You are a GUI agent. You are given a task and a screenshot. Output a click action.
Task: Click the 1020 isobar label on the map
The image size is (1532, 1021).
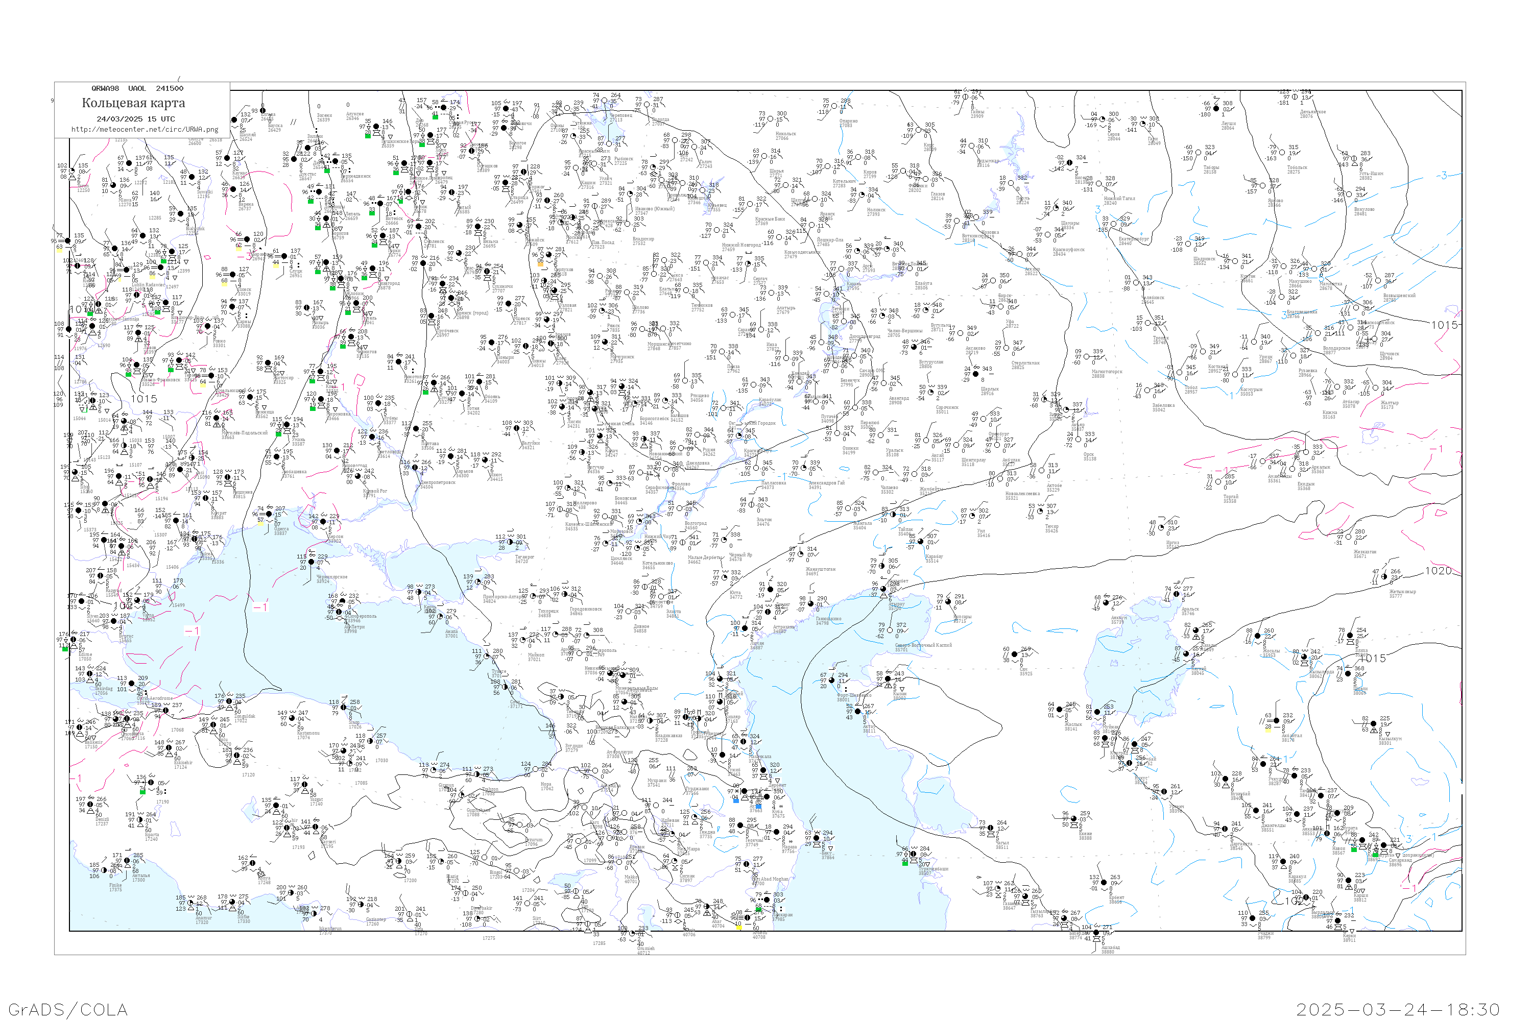click(x=1438, y=571)
